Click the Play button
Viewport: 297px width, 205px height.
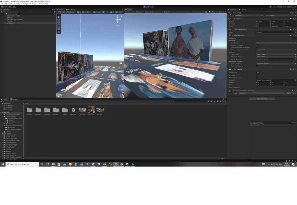click(x=145, y=7)
